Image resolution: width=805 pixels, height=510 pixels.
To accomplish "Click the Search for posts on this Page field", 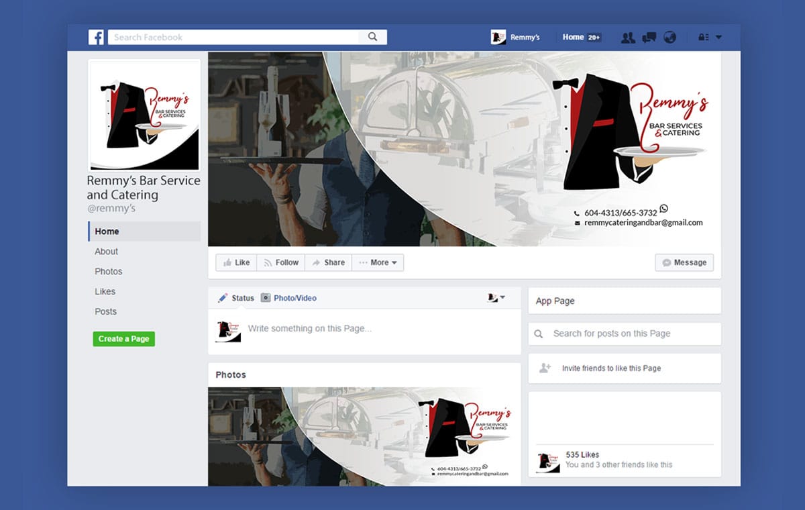I will tap(624, 334).
